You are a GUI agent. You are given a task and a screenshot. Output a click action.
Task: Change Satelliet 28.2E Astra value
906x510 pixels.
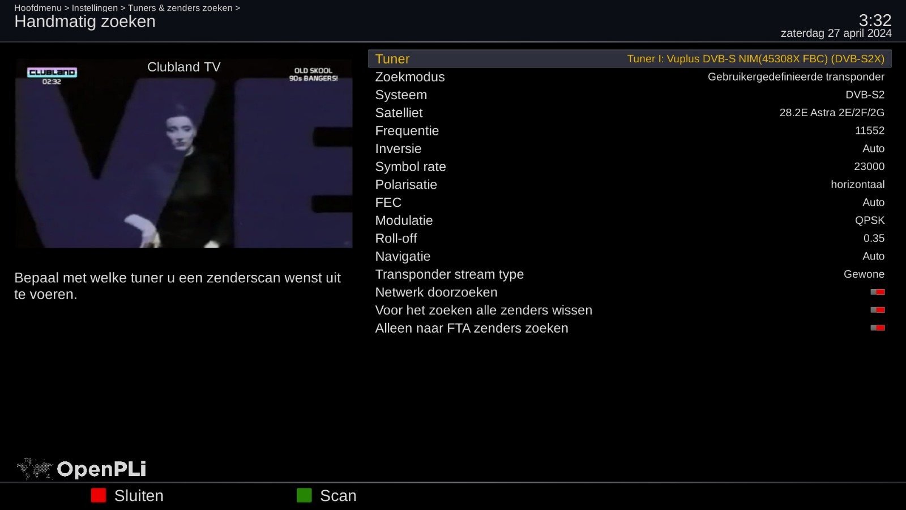832,113
